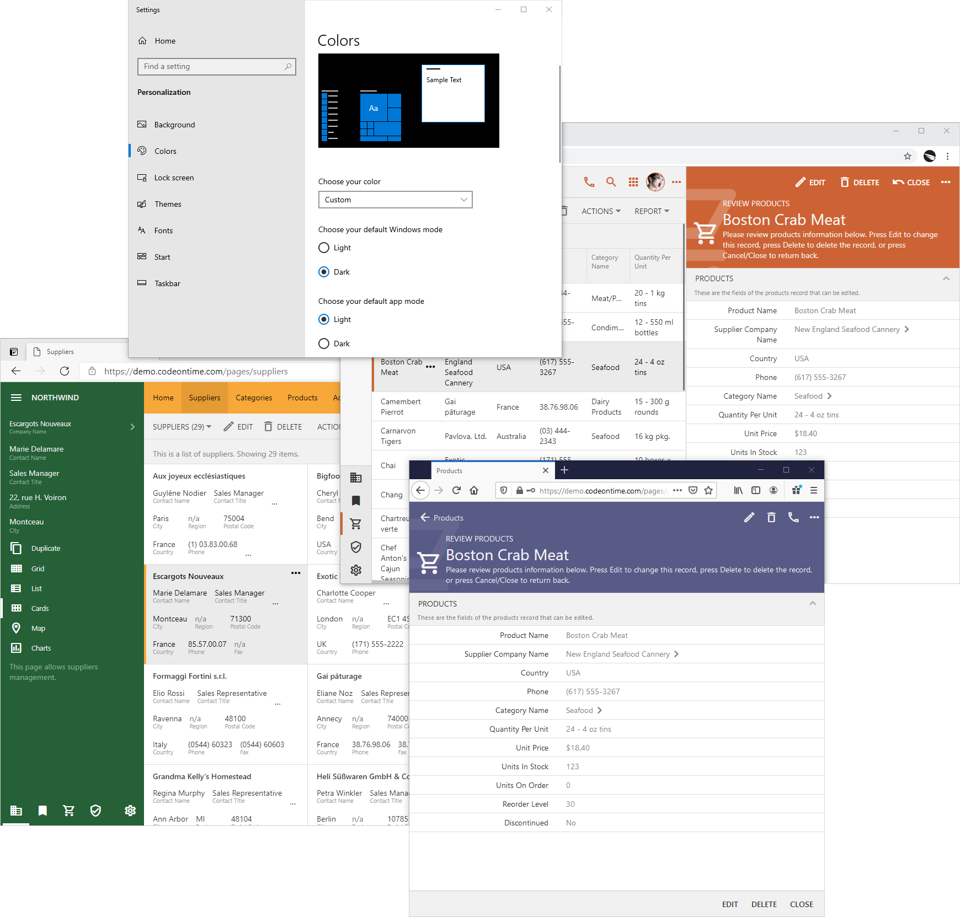Screen dimensions: 960x917
Task: Open the apps grid icon in Chrome app
Action: pos(633,182)
